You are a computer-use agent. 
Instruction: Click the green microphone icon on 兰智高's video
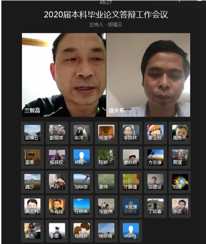pos(98,110)
